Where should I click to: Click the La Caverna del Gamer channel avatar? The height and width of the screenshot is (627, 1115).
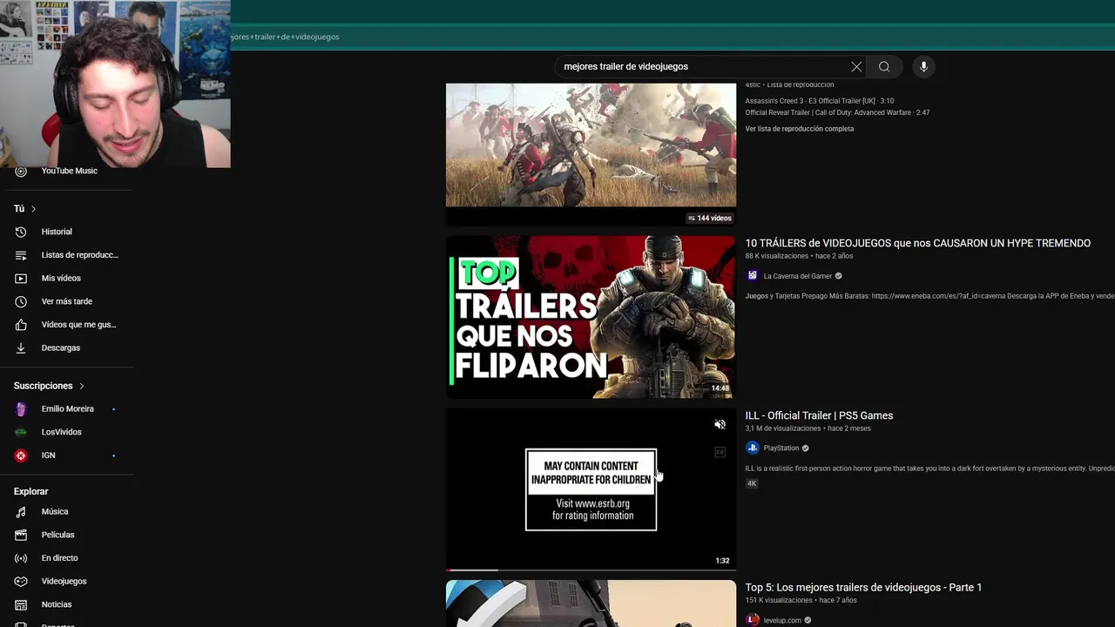coord(753,276)
